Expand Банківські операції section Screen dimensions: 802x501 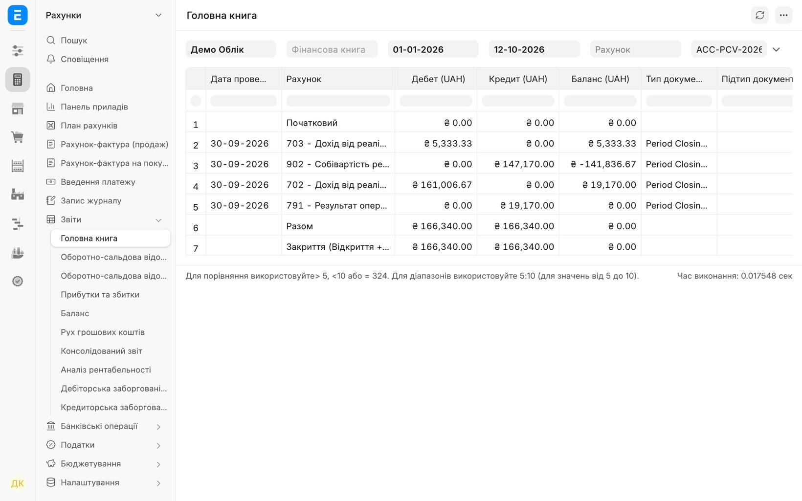[x=158, y=427]
